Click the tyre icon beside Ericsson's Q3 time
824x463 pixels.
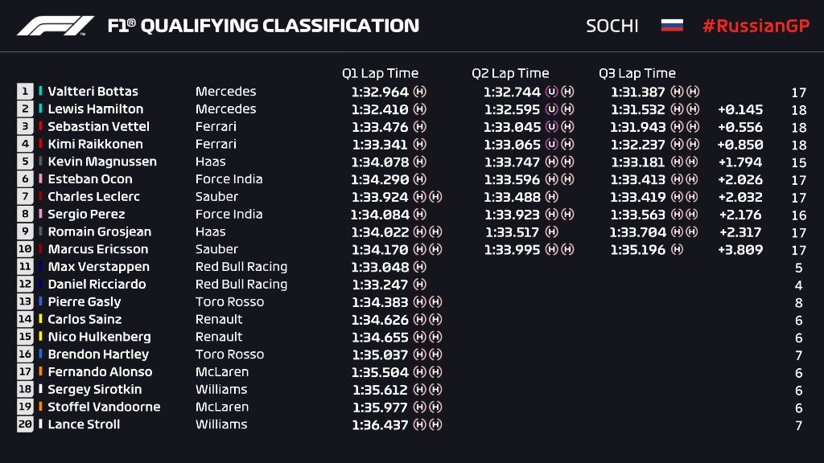tap(677, 250)
